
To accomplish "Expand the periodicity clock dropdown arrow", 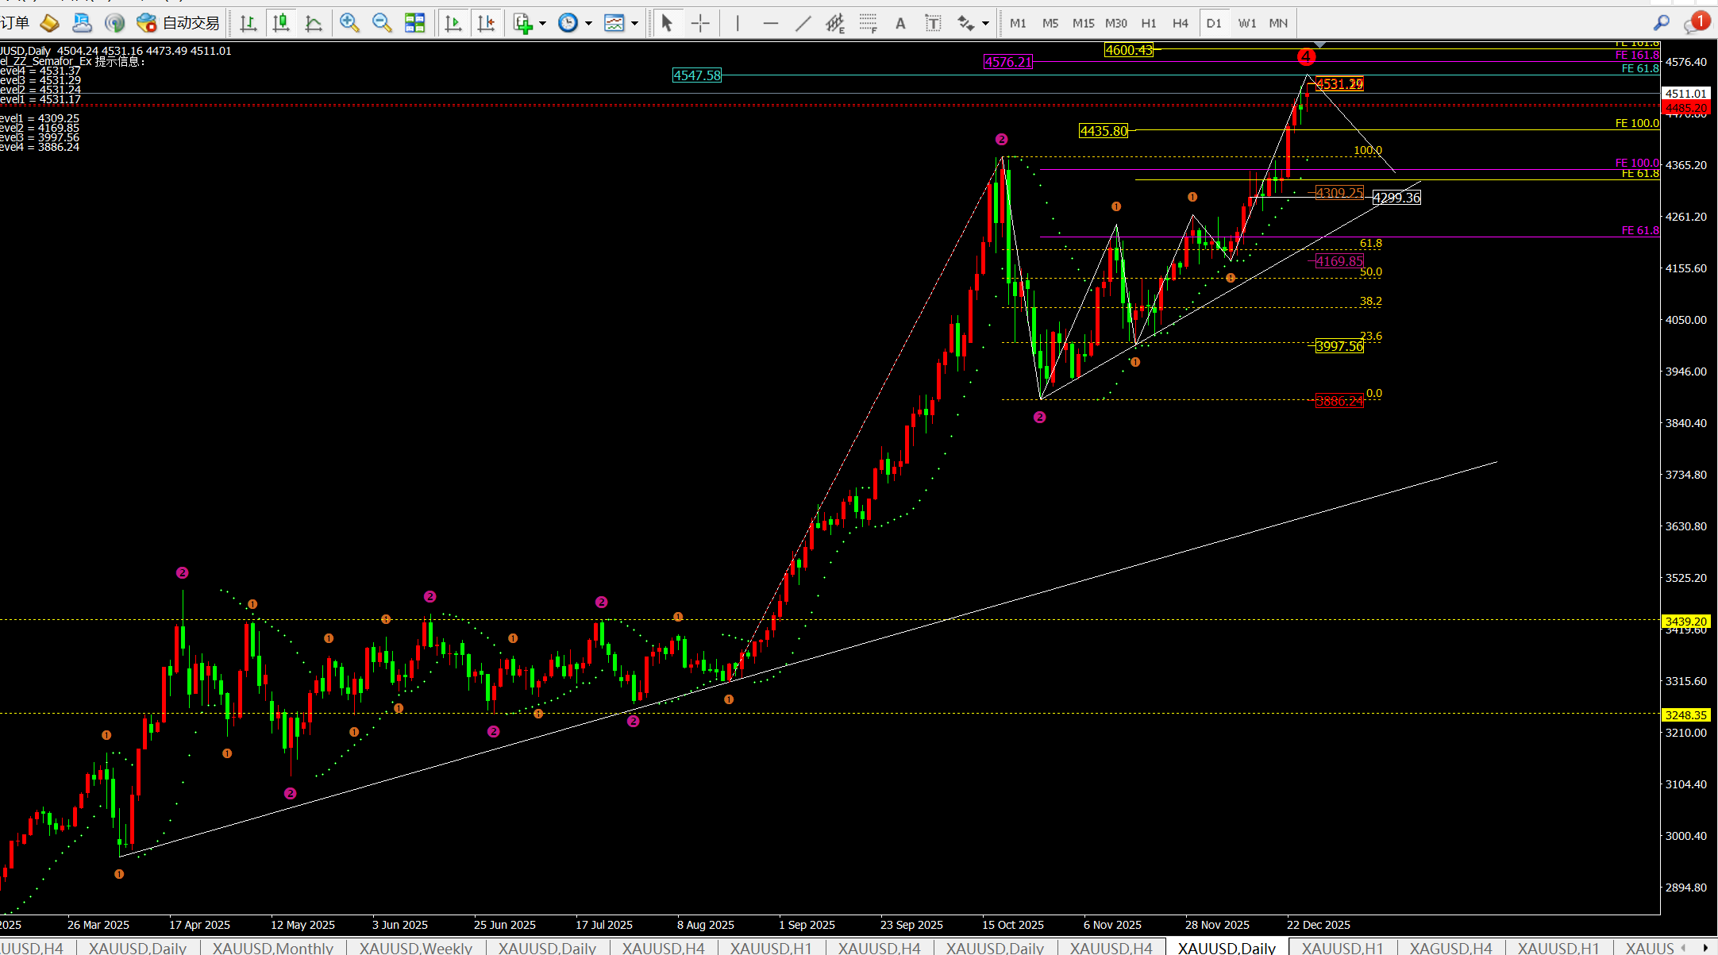I will [588, 23].
